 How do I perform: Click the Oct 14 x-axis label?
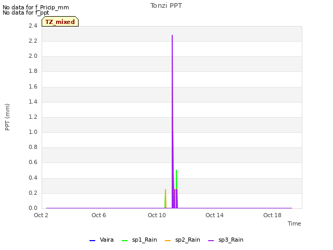tap(214, 215)
